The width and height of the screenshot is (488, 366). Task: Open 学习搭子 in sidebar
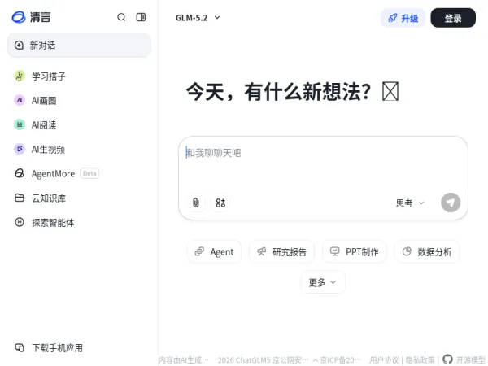[79, 76]
